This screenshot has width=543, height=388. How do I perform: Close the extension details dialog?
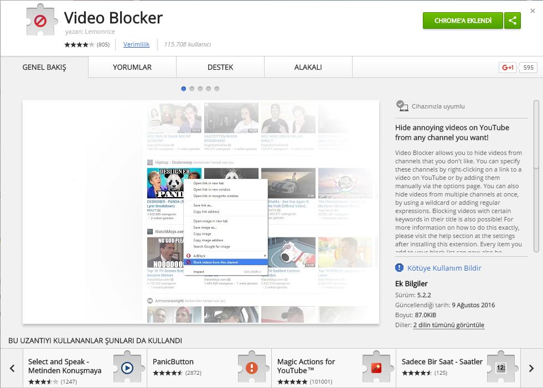(x=532, y=11)
